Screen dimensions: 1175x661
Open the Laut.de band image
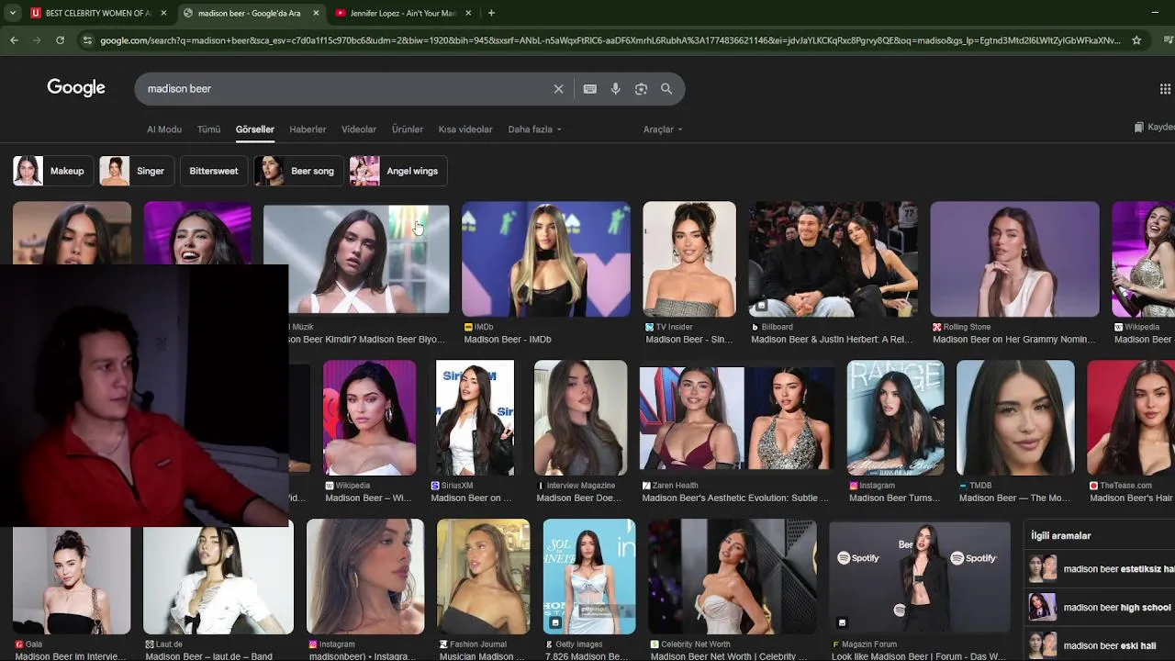pyautogui.click(x=218, y=580)
